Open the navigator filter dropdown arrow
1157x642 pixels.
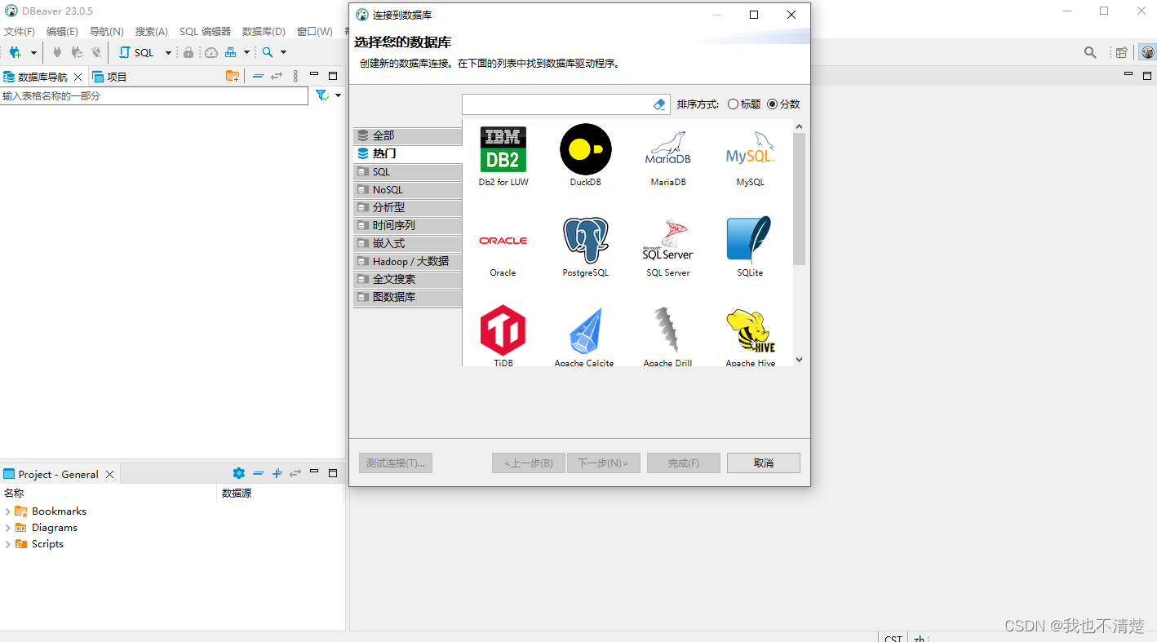click(338, 95)
